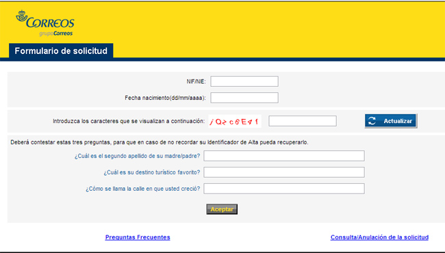Click the captcha characters input field

[x=303, y=121]
